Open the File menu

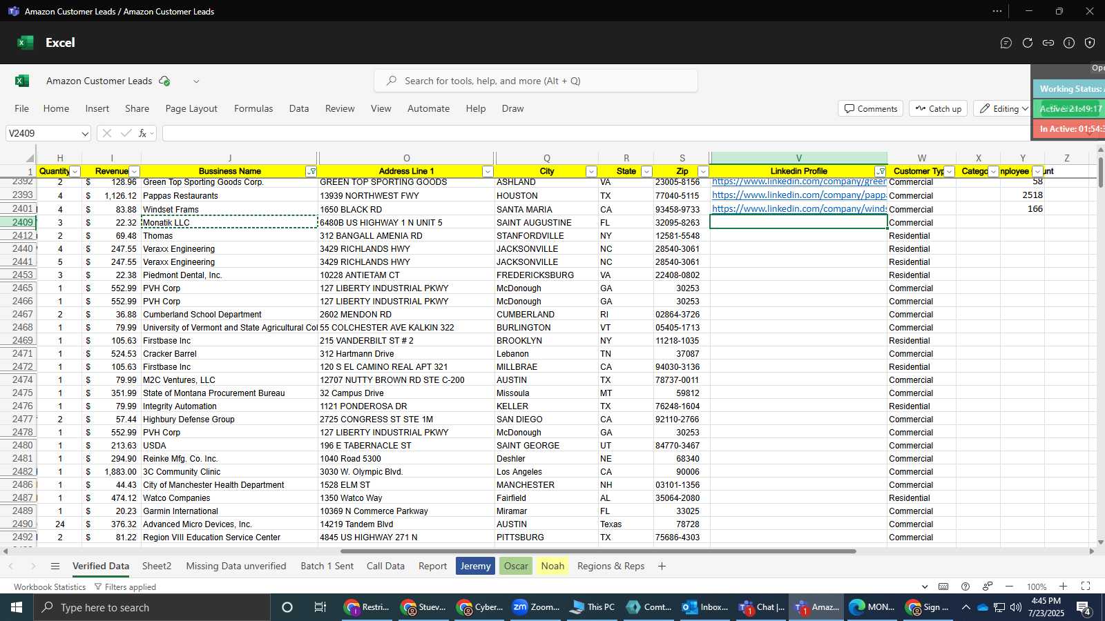tap(22, 108)
